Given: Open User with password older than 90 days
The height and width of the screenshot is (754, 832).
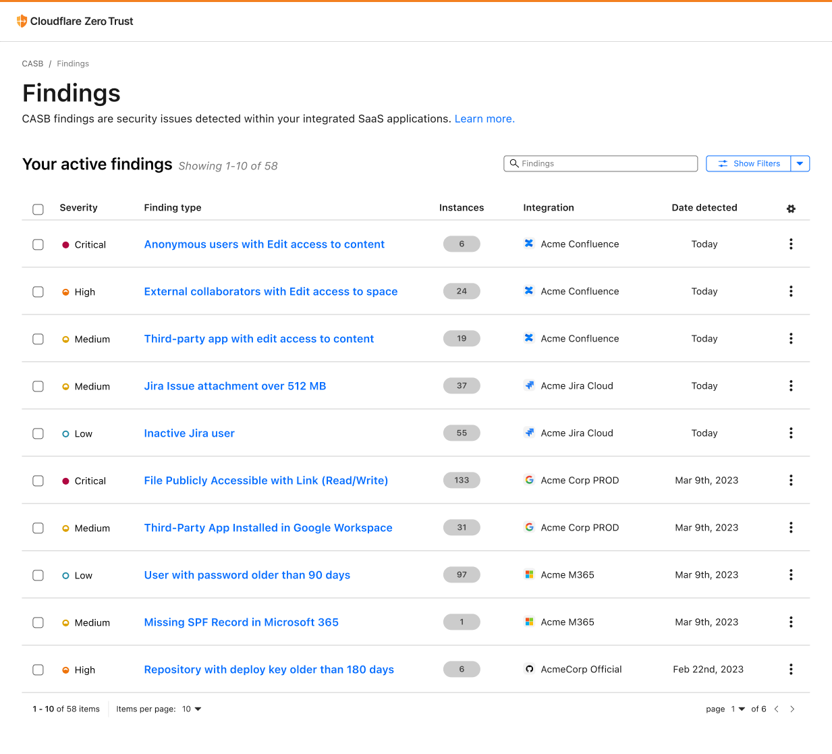Looking at the screenshot, I should pyautogui.click(x=247, y=575).
